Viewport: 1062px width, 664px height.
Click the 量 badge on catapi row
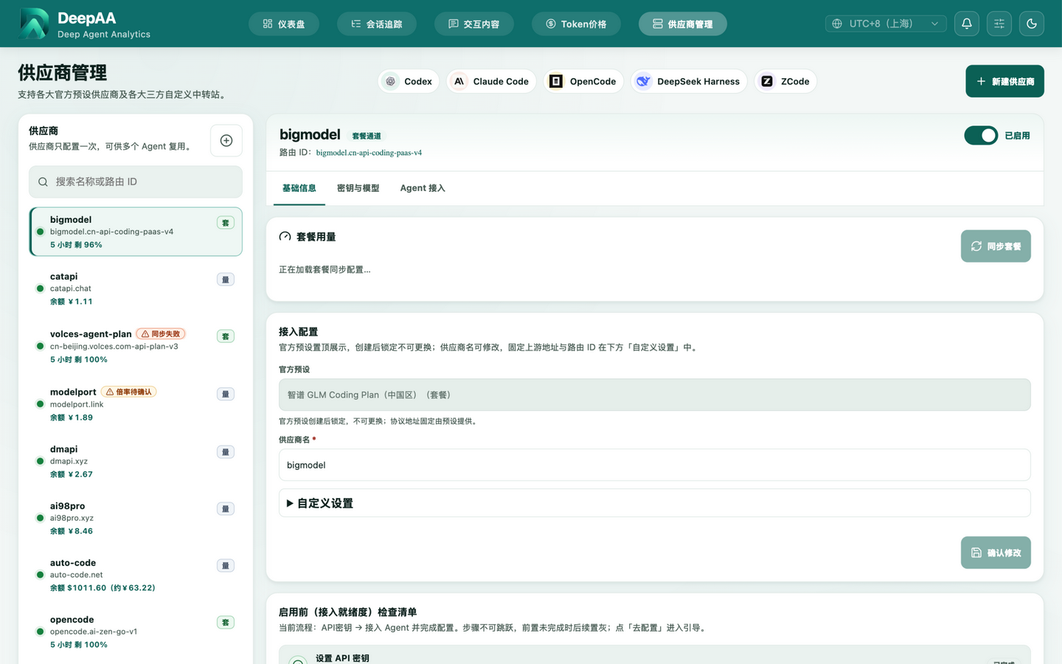tap(226, 280)
